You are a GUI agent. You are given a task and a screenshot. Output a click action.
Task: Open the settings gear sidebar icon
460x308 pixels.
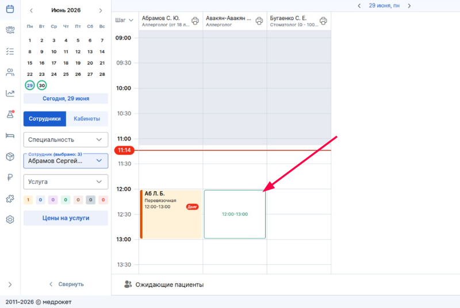click(x=10, y=219)
